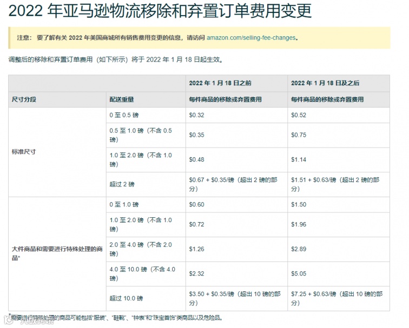This screenshot has width=409, height=328.
Task: Click the $0.35 fee value
Action: tap(196, 135)
